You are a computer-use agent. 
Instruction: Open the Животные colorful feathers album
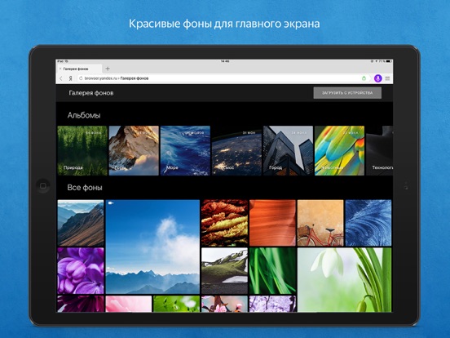(x=339, y=150)
